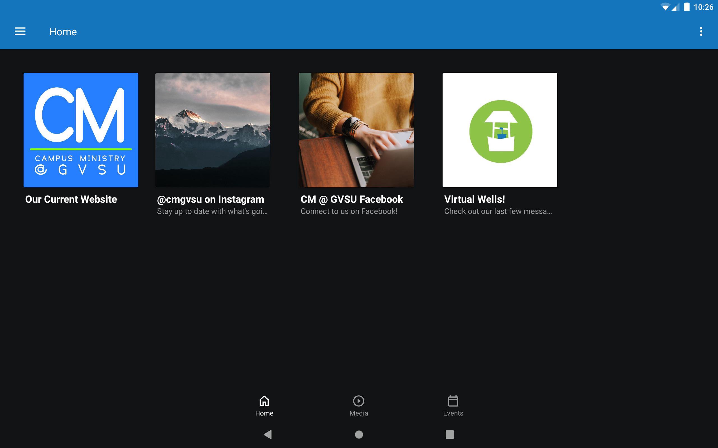Tap the battery icon in status bar

pyautogui.click(x=687, y=7)
